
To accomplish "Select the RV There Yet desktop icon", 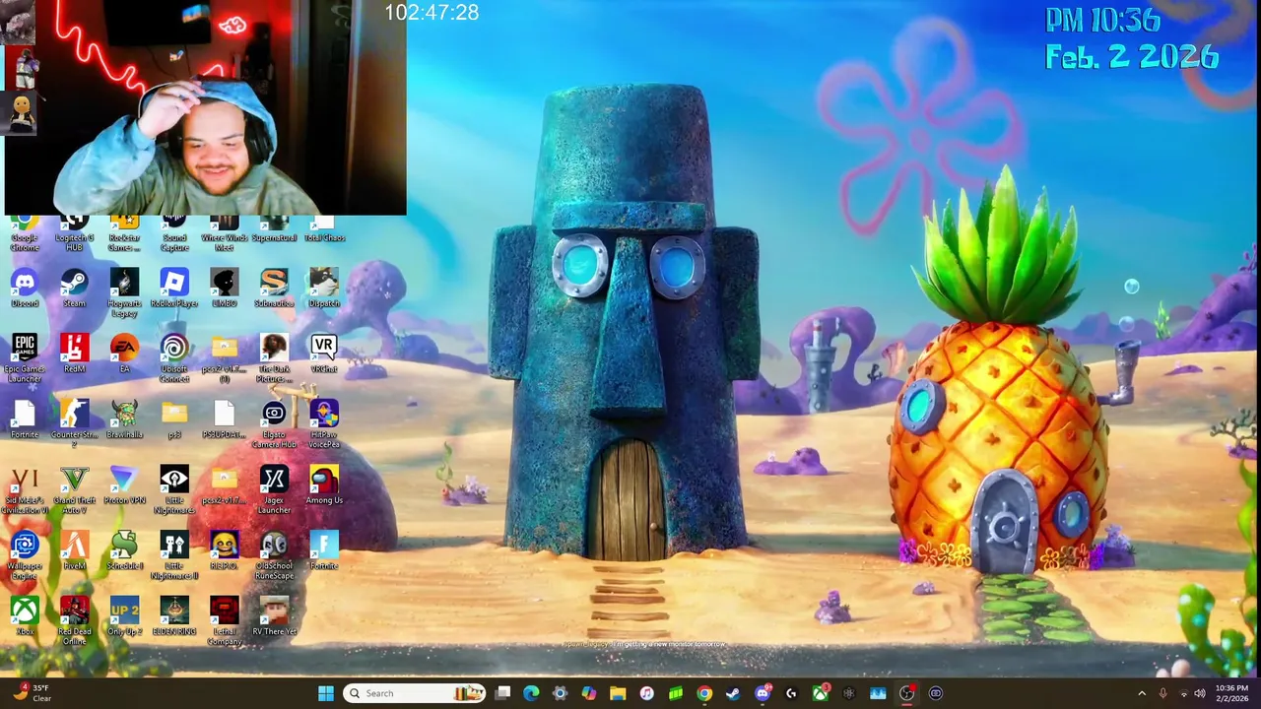I will (274, 615).
